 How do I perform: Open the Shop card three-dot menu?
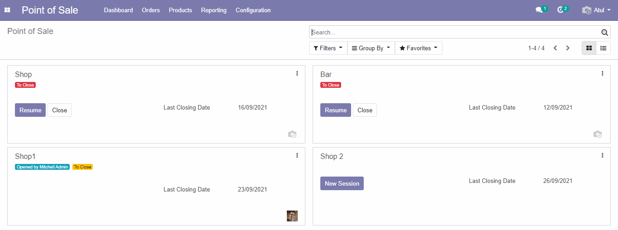point(297,73)
